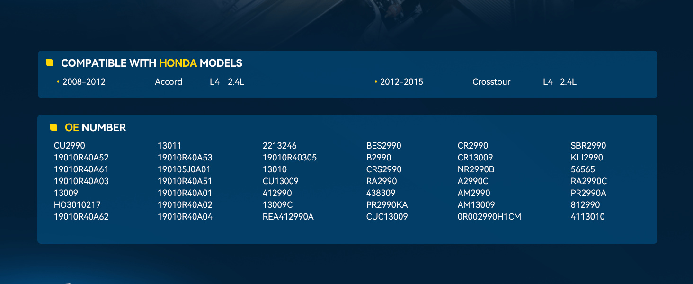Choose the "BES2990" entry
The width and height of the screenshot is (693, 284).
pyautogui.click(x=384, y=146)
